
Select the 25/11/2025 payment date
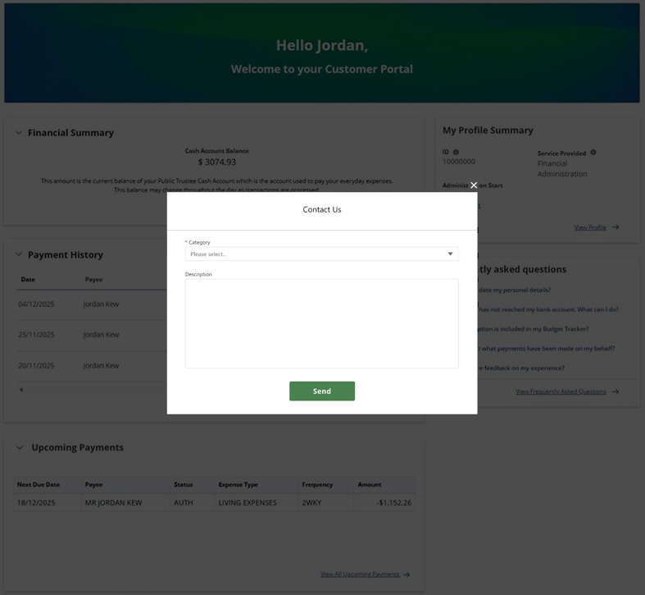tap(36, 335)
